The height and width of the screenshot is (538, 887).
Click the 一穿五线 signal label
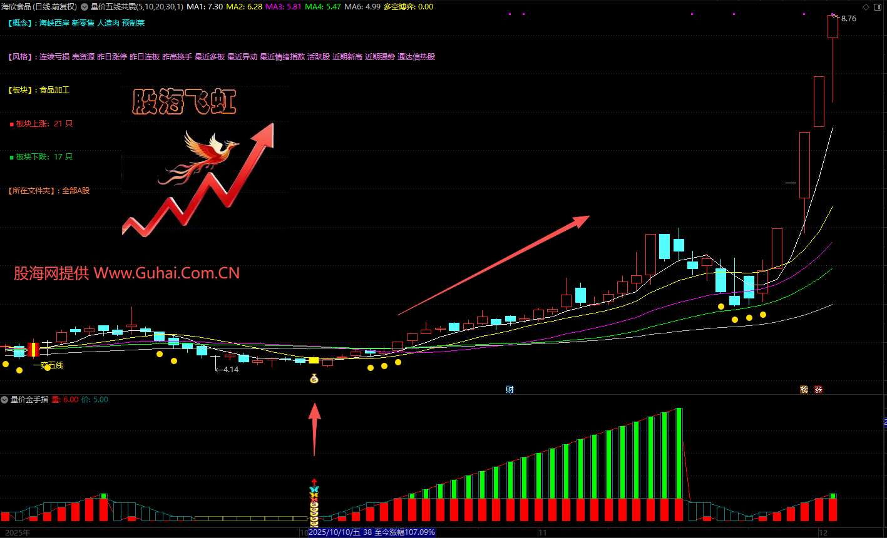[48, 365]
